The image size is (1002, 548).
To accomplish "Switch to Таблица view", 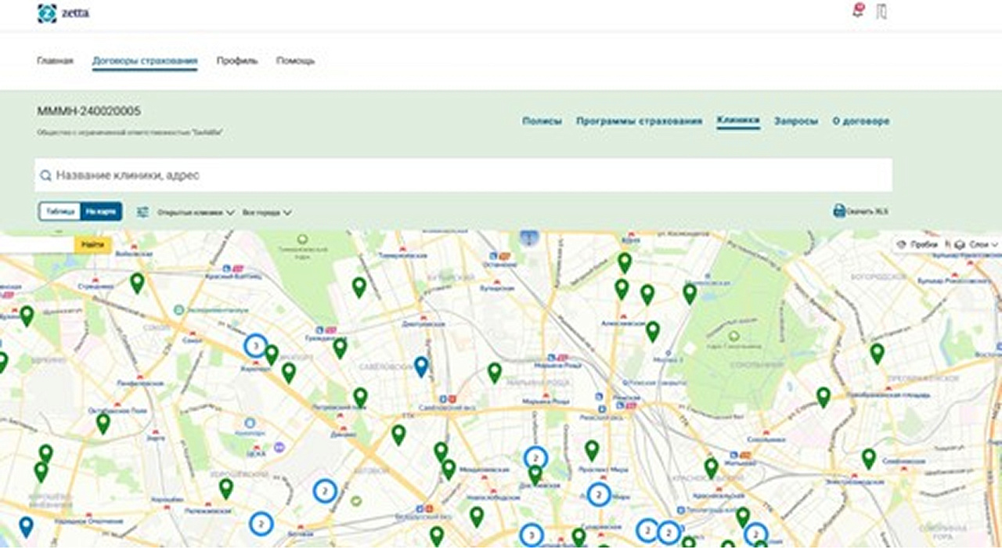I will pos(60,211).
